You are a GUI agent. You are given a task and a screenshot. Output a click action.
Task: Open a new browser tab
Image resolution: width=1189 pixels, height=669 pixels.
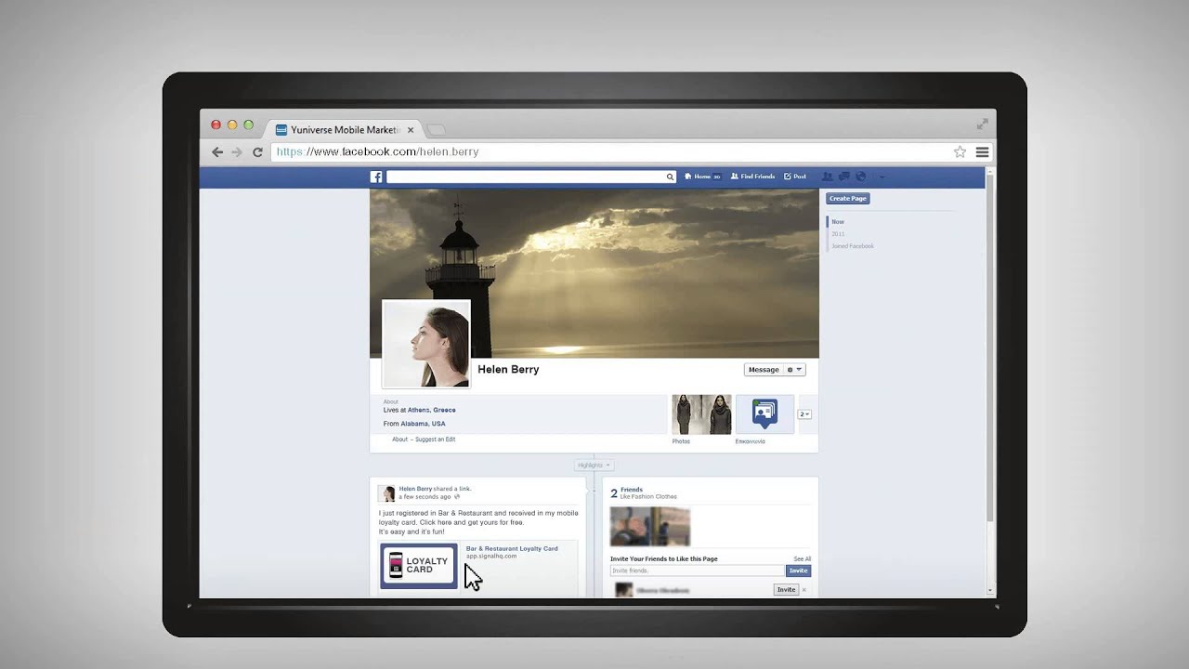point(436,130)
